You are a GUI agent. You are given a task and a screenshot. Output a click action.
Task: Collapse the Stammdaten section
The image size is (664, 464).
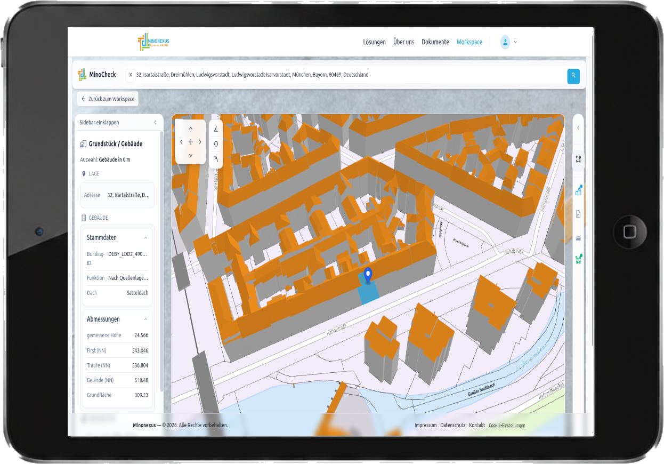click(x=145, y=238)
